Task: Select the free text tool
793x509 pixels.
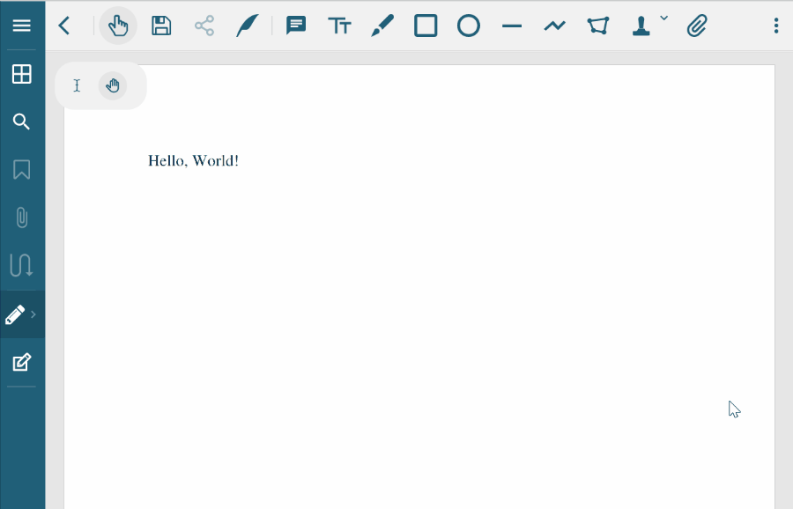Action: (x=339, y=26)
